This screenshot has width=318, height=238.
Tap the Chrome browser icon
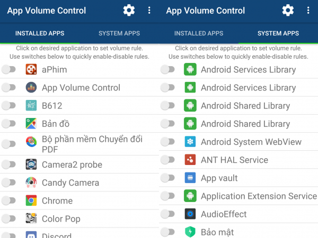tap(31, 200)
